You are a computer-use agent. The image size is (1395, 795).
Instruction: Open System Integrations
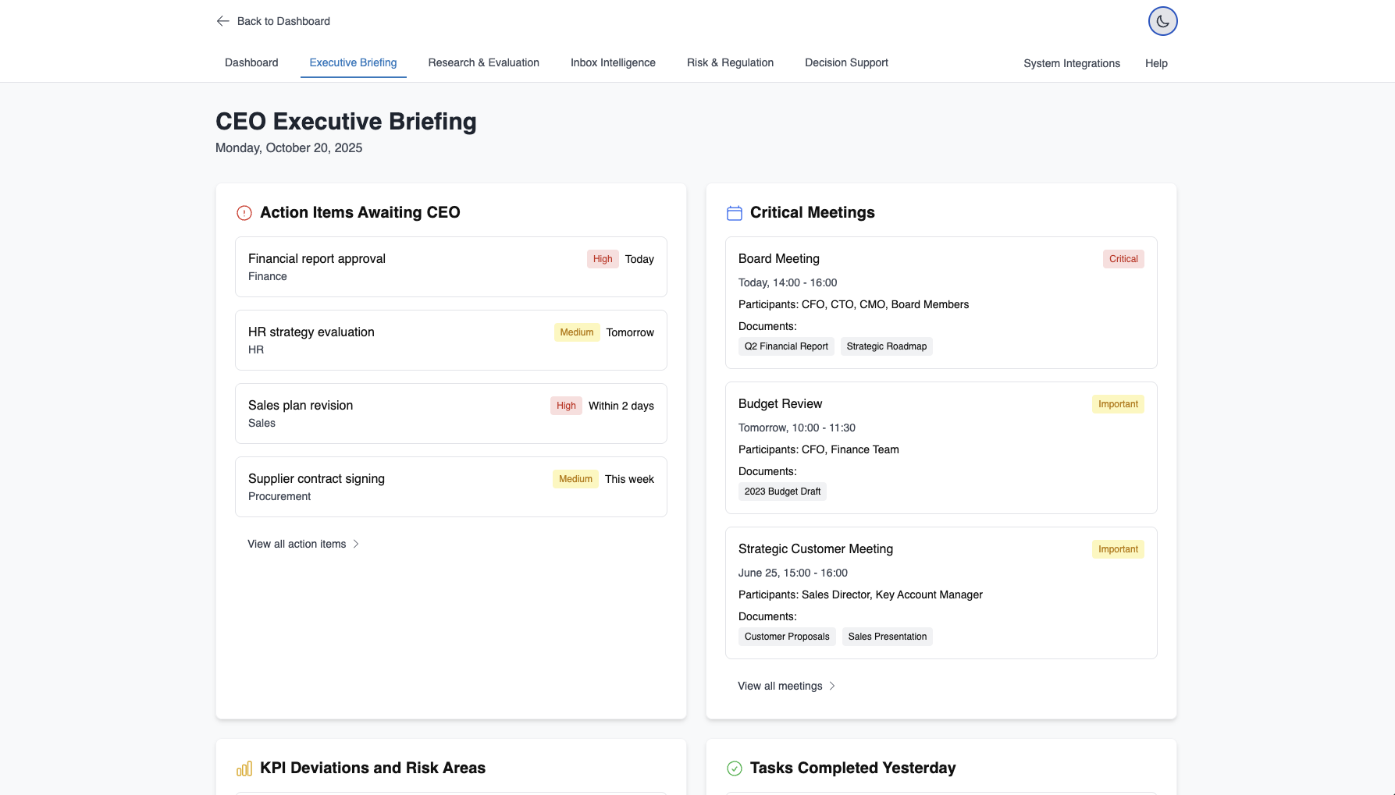[x=1071, y=63]
